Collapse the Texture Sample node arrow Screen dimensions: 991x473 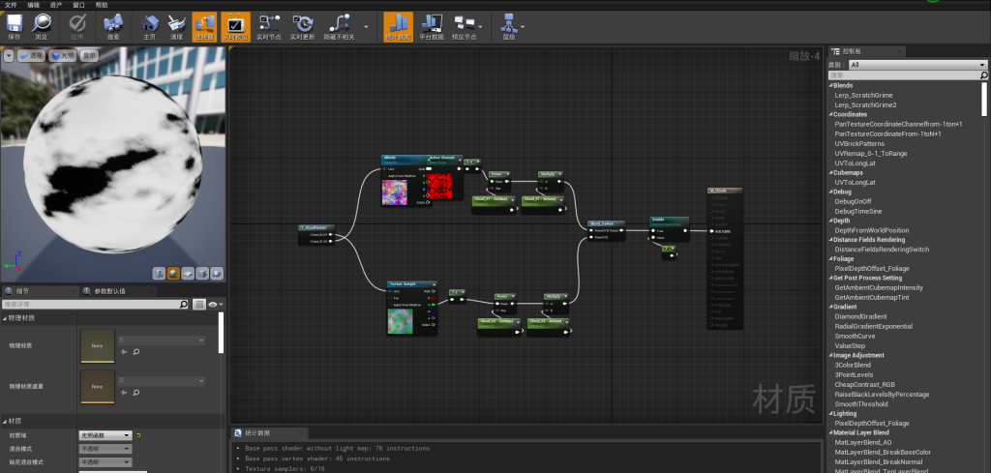(433, 284)
